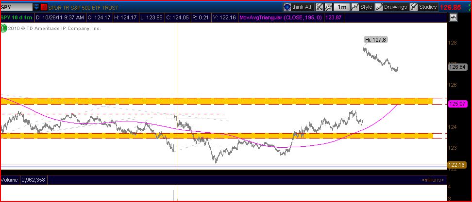Screen dimensions: 472x202
Task: Open the symbol selector dropdown arrows
Action: [x=36, y=7]
